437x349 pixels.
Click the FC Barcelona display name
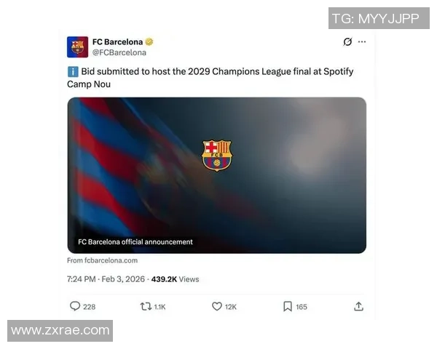(117, 41)
